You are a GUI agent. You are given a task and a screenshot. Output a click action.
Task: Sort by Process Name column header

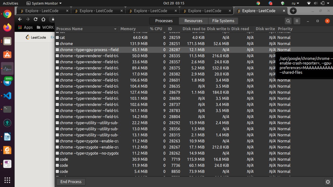87,29
